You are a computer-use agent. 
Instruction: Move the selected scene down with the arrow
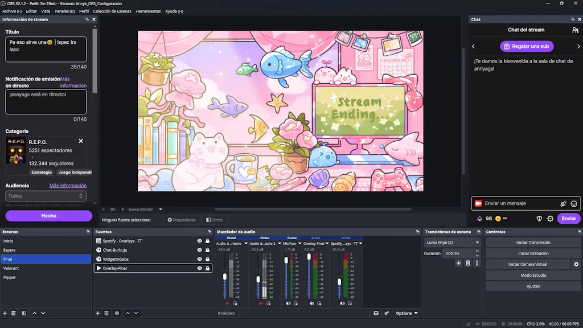click(x=43, y=313)
